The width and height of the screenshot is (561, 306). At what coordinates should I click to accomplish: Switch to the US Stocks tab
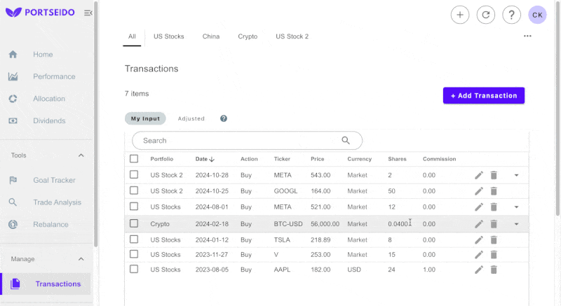pos(168,36)
